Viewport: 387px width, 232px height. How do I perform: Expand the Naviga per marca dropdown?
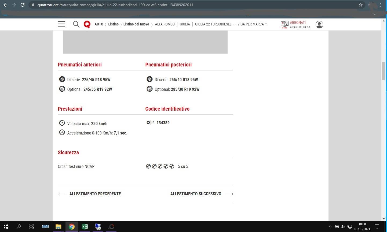tap(252, 24)
